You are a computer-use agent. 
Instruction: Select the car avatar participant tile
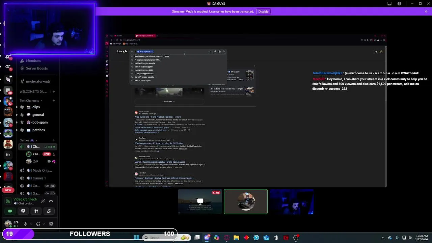(x=246, y=201)
